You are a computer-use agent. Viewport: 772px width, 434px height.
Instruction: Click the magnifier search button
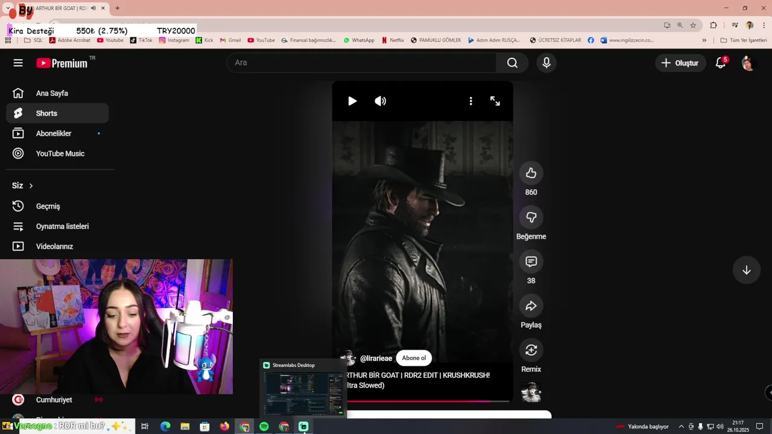tap(512, 63)
